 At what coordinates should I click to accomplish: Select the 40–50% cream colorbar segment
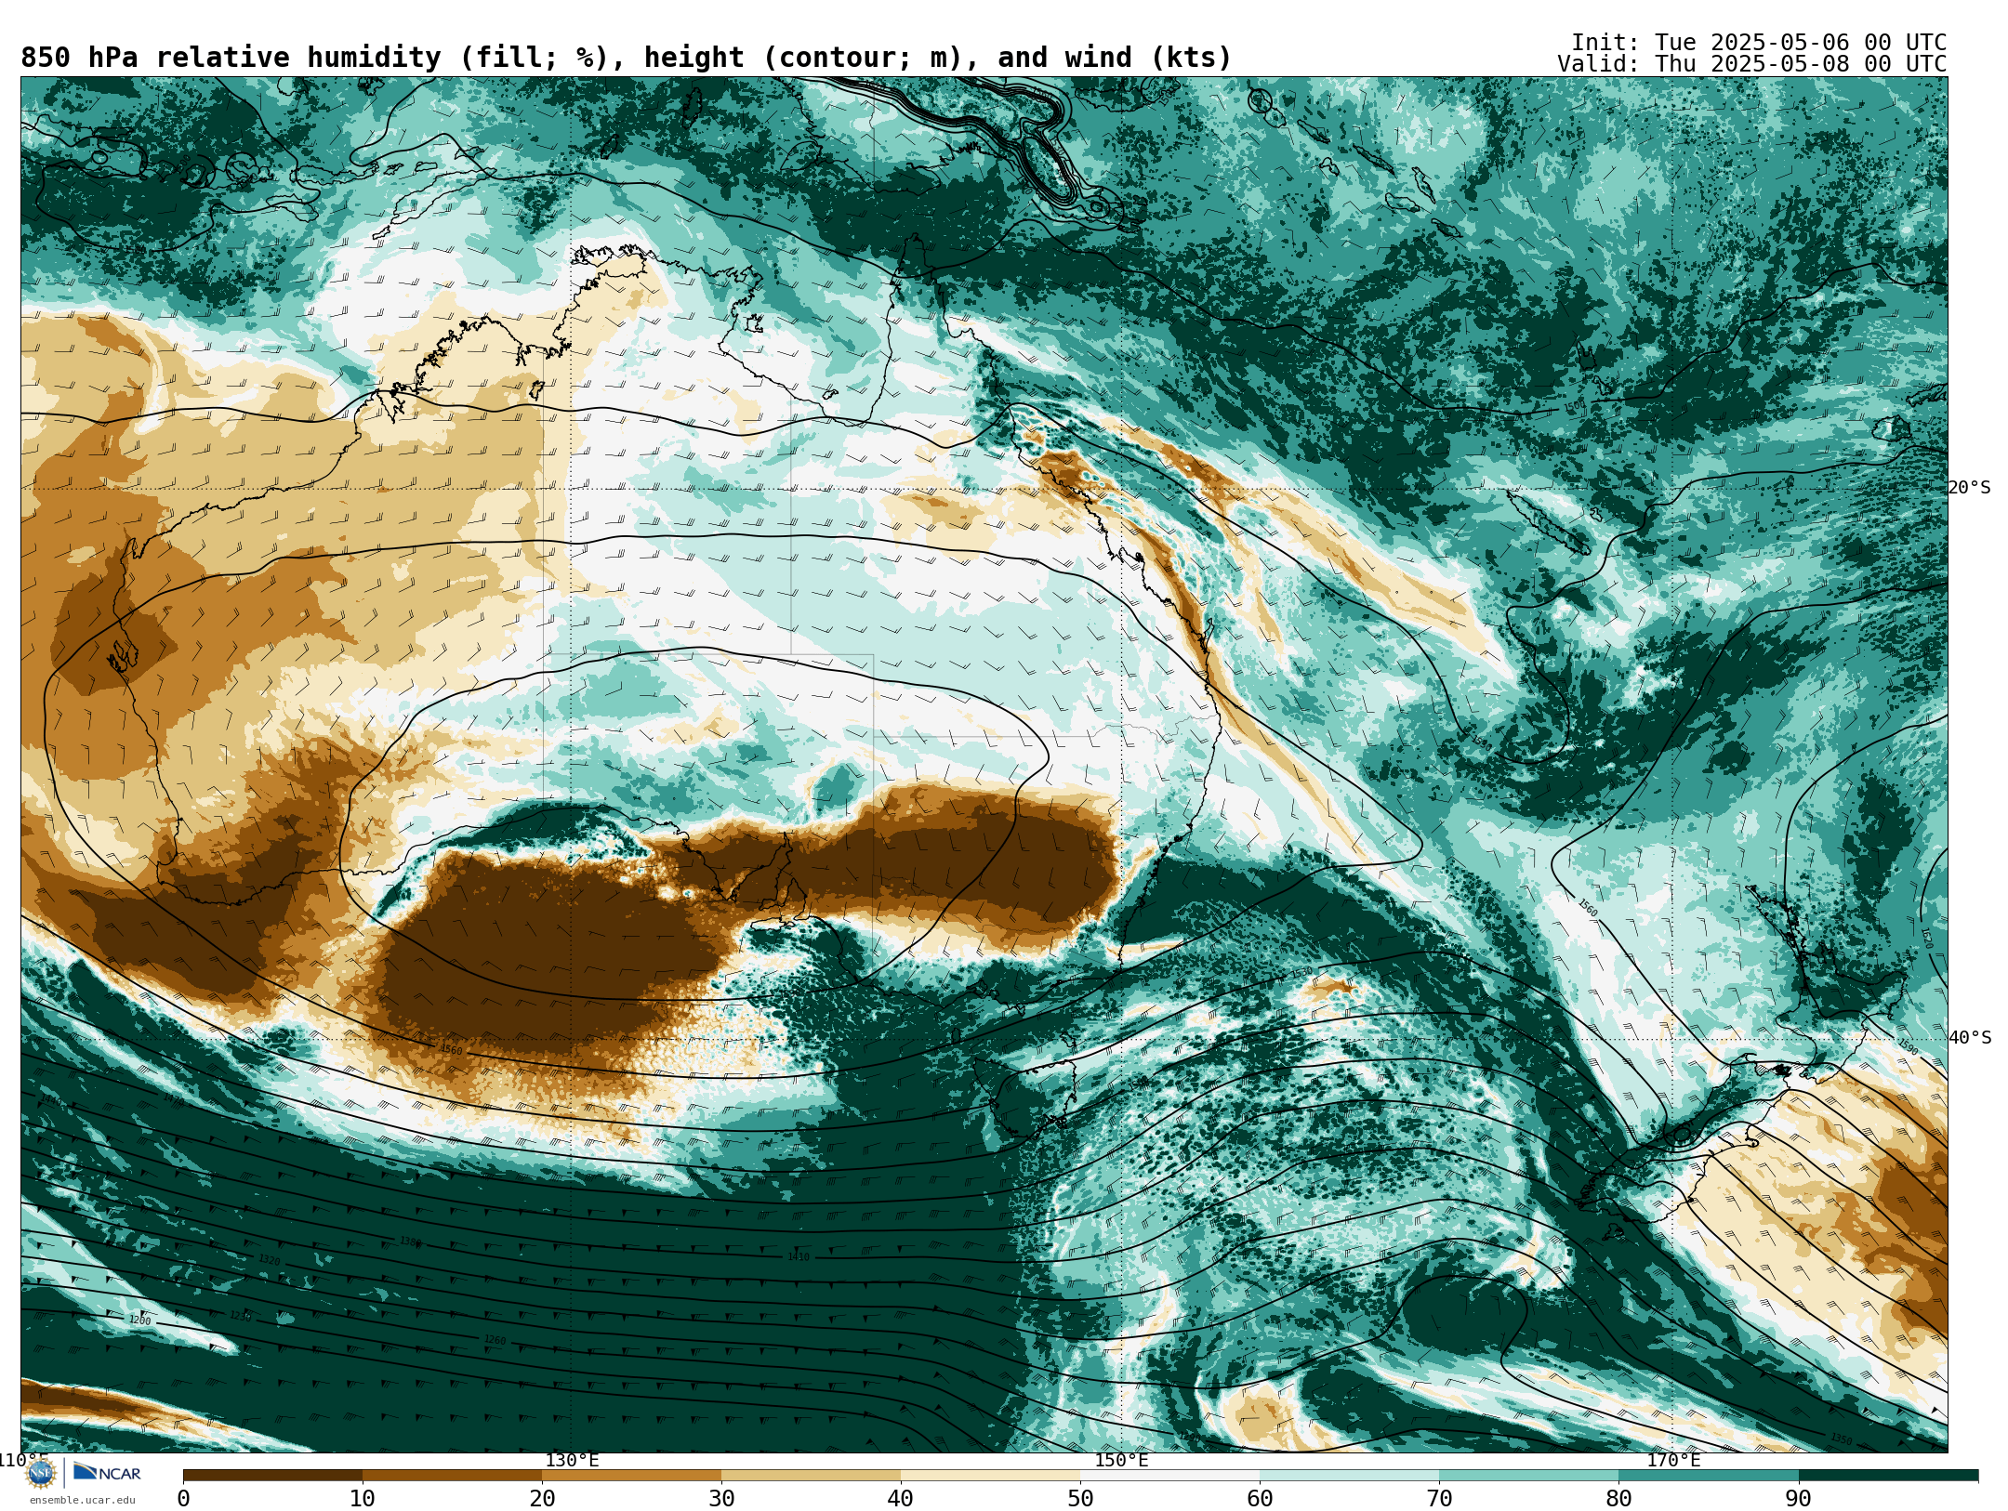[x=990, y=1475]
